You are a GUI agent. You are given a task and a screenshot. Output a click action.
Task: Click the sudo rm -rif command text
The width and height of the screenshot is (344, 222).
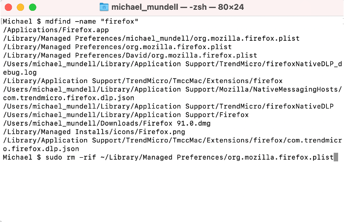71,158
